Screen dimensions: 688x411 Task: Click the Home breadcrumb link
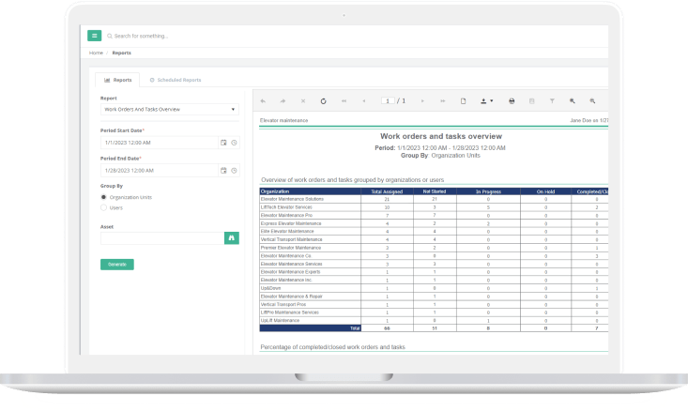[x=96, y=53]
